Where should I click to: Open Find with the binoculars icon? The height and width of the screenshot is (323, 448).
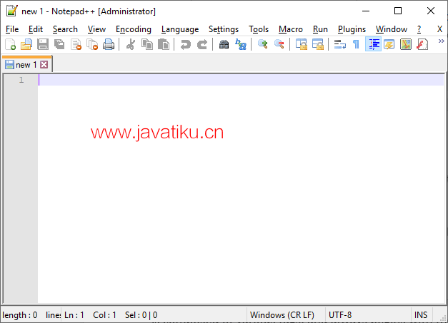click(224, 44)
